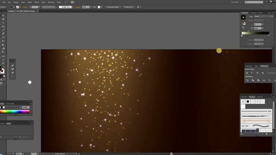
Task: Click the Intersect shape mode icon
Action: point(257,73)
